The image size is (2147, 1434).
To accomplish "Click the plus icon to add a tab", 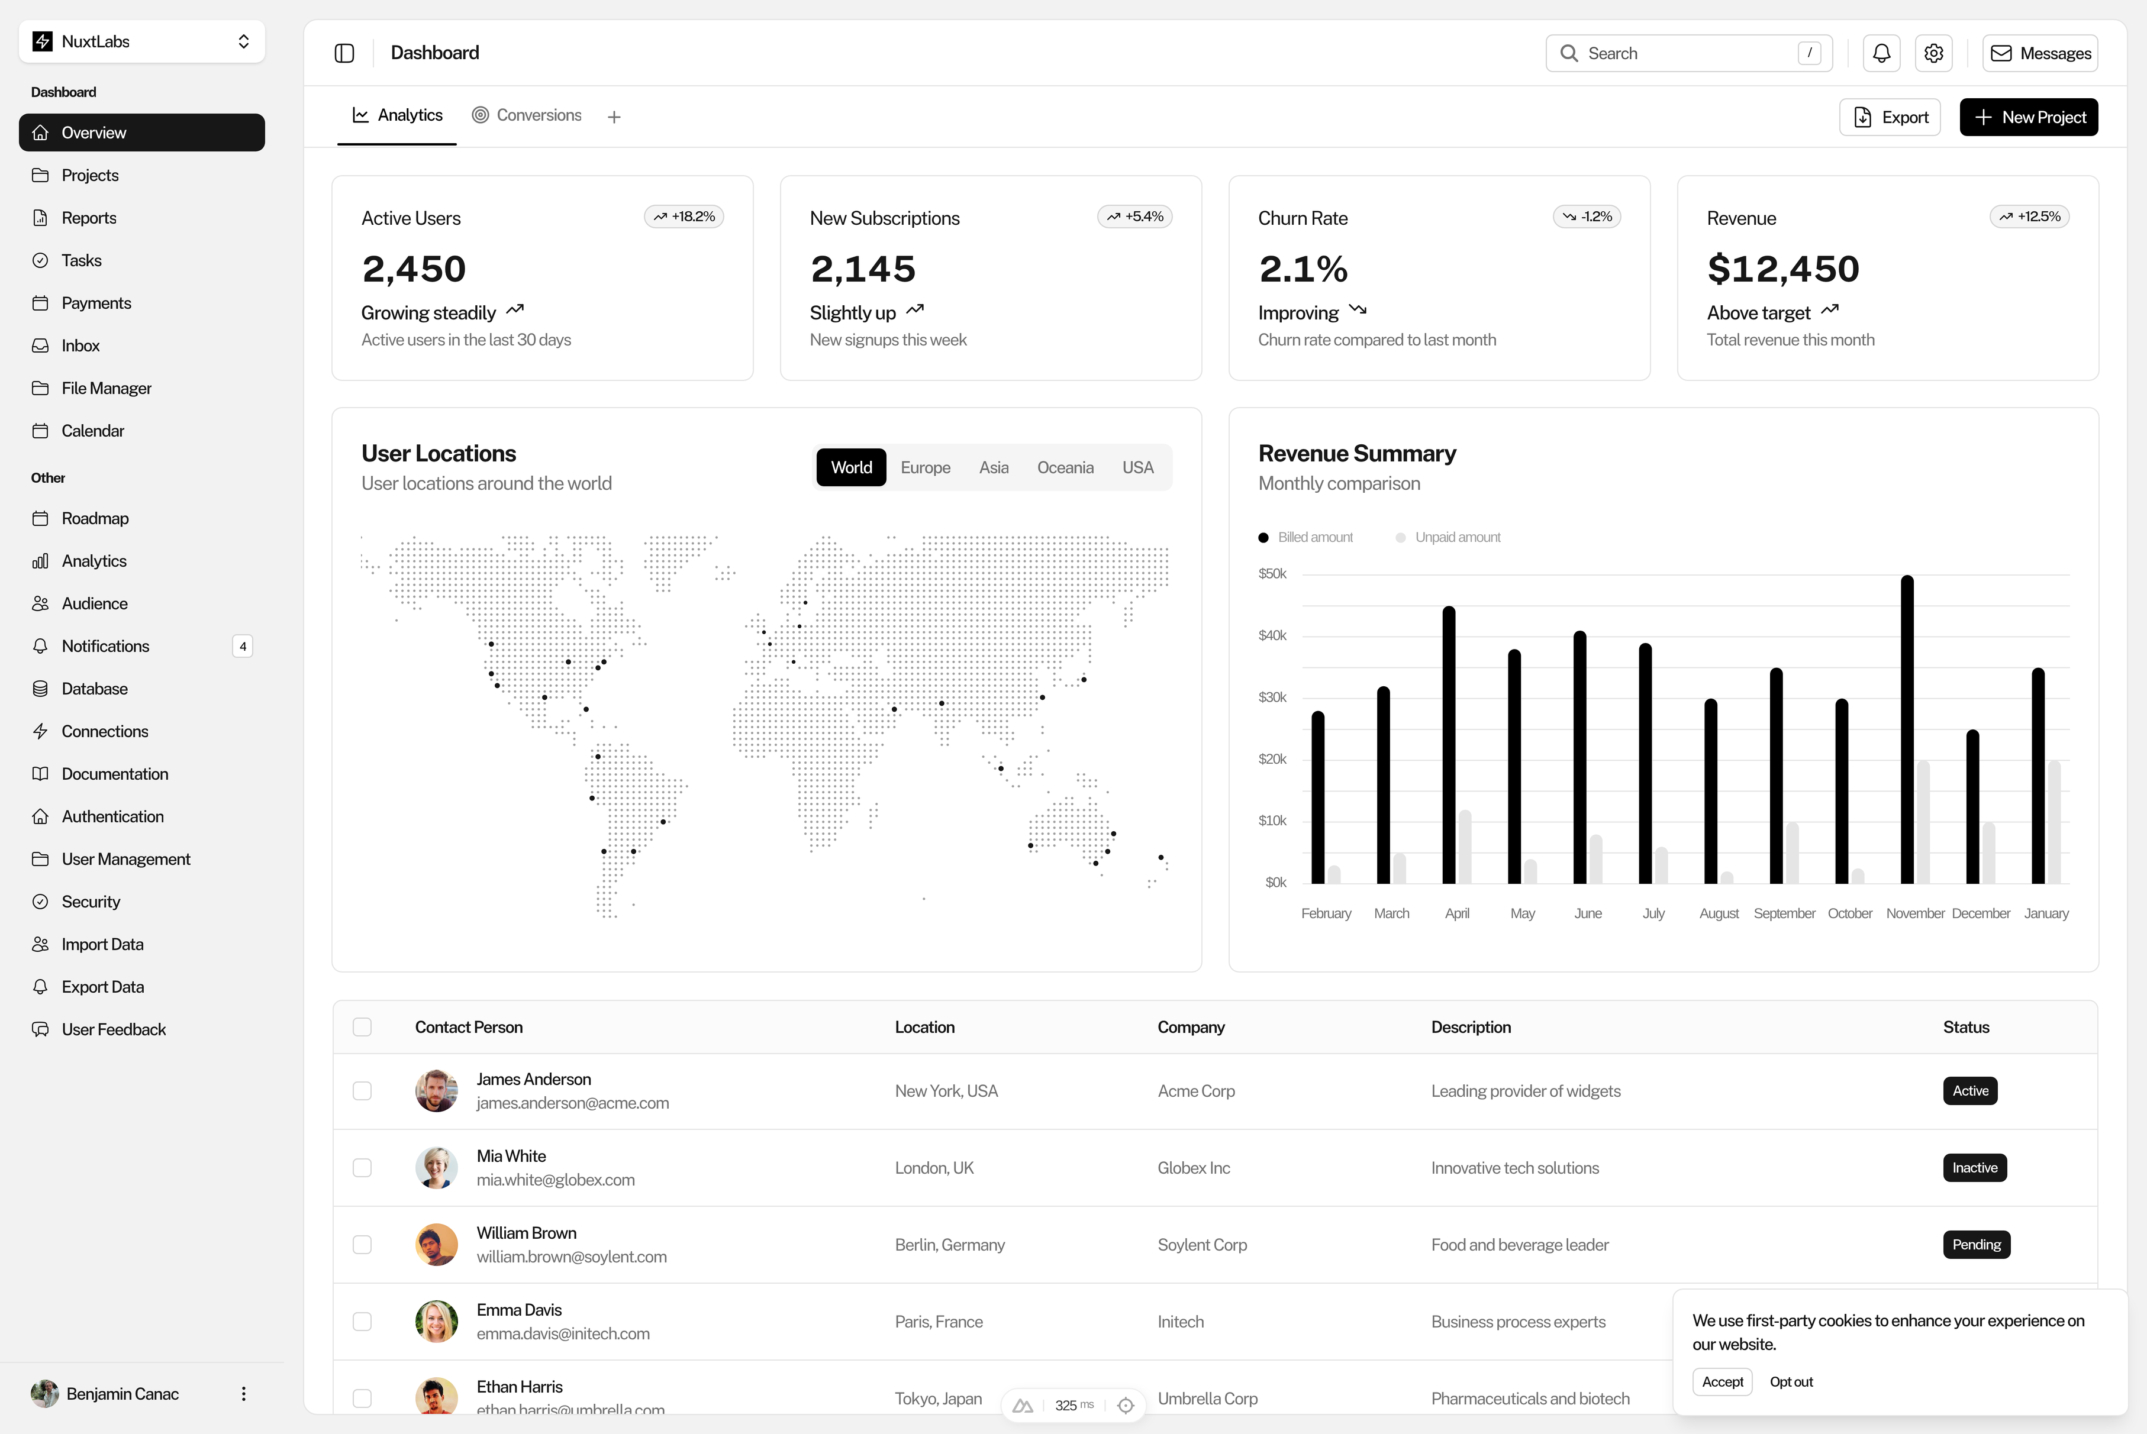I will [x=614, y=117].
